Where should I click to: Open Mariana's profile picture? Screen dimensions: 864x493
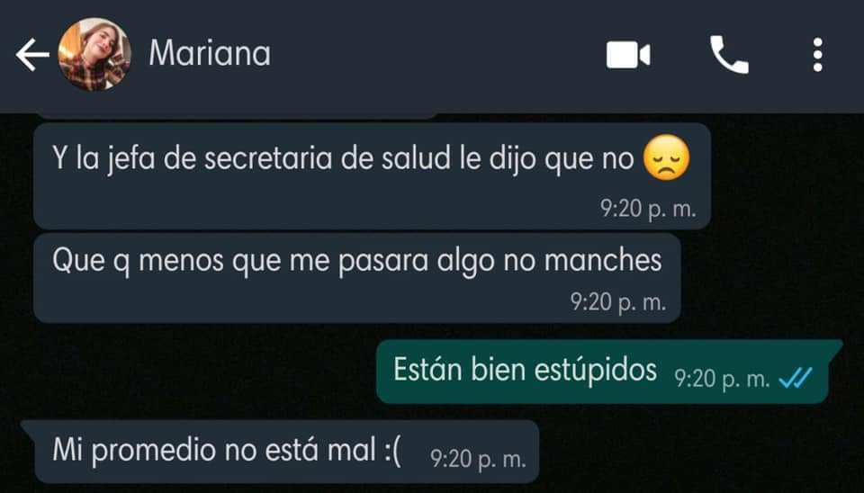(x=94, y=54)
